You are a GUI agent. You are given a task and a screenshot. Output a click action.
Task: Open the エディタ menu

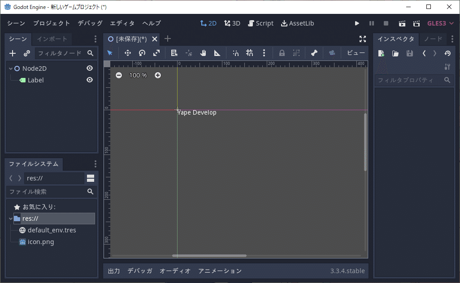click(122, 23)
